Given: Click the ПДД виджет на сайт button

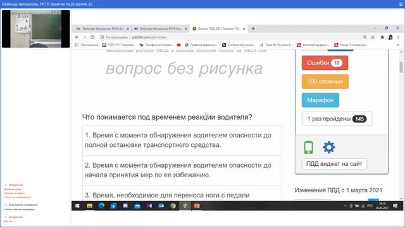Looking at the screenshot, I should (x=334, y=164).
